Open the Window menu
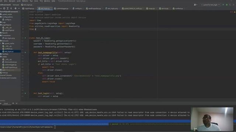This screenshot has height=132, width=236. [x=47, y=1]
